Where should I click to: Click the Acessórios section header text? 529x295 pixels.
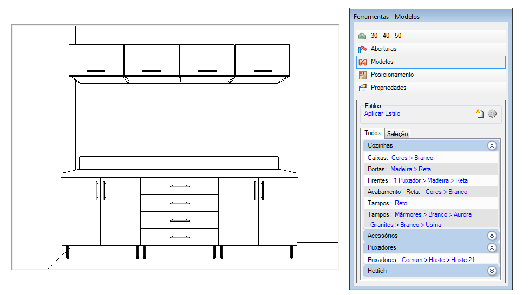[x=383, y=236]
